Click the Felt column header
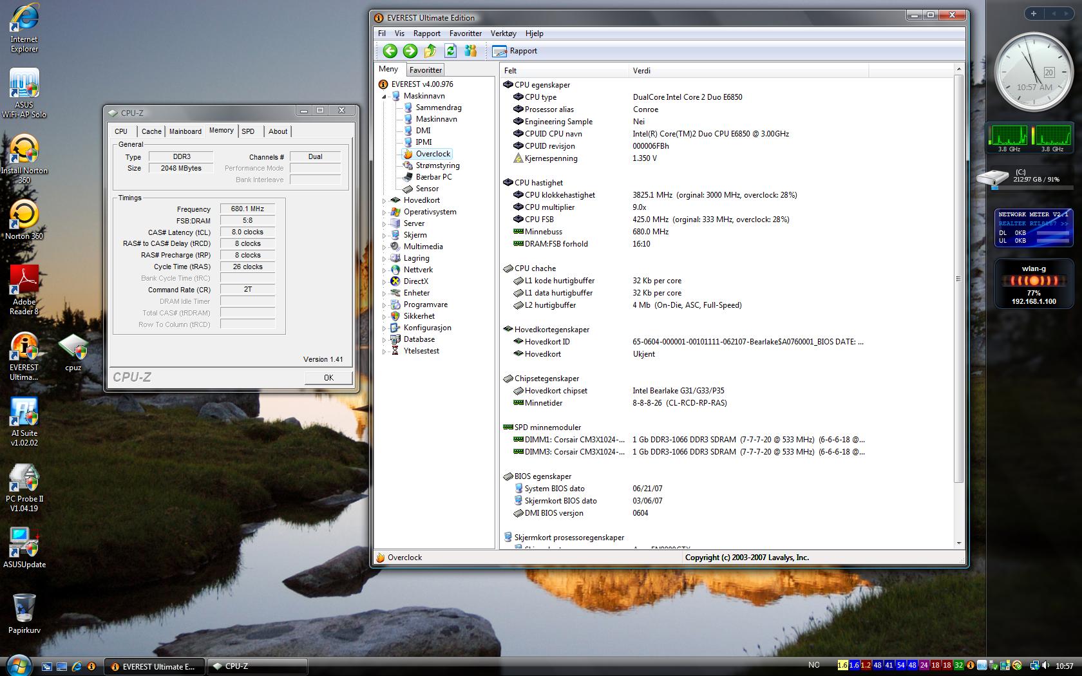This screenshot has width=1082, height=676. tap(564, 71)
